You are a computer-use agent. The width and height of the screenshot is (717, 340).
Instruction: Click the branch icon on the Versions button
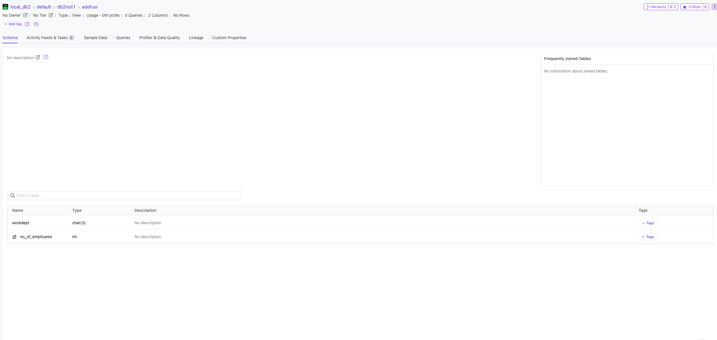point(648,7)
